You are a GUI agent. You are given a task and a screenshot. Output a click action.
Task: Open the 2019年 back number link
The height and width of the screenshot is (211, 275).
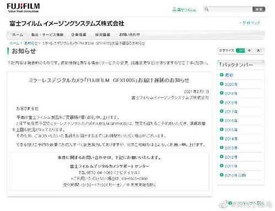pyautogui.click(x=231, y=93)
